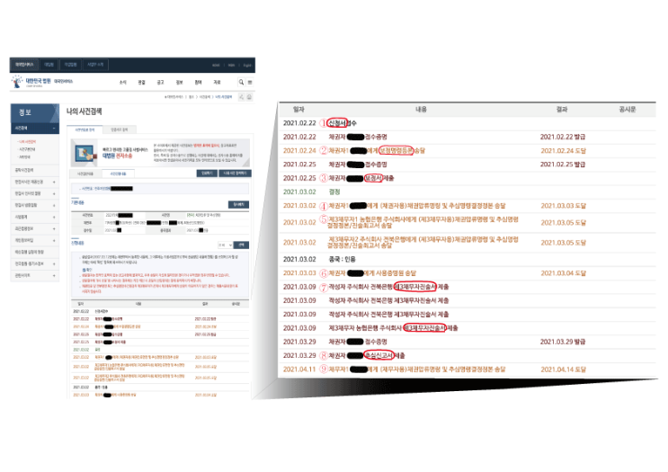Open 나의 사건검색 in the sidebar
Image resolution: width=668 pixels, height=472 pixels.
pos(27,141)
